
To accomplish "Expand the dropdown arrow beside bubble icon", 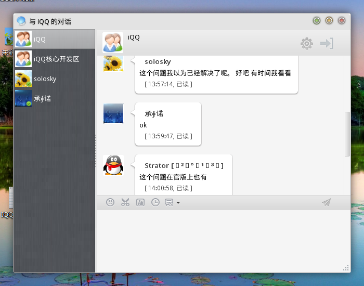I will (178, 203).
